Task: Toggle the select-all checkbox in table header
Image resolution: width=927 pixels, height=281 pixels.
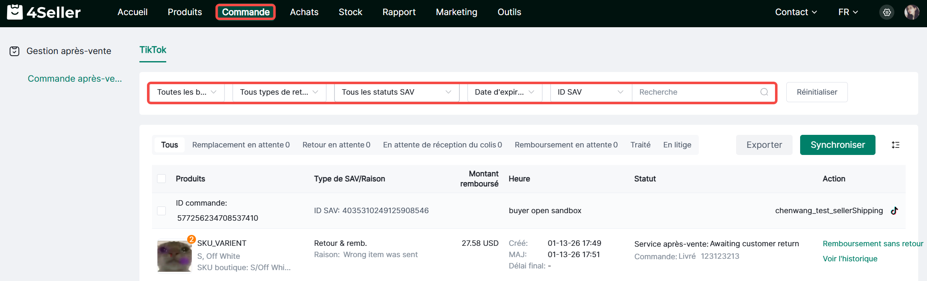Action: [x=162, y=179]
